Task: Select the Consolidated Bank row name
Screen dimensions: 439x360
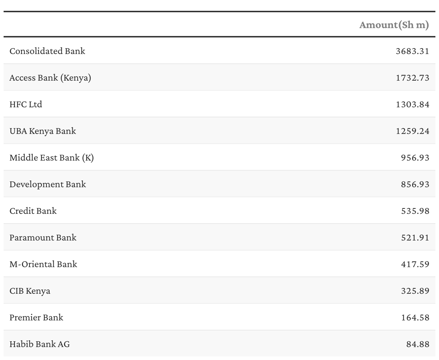Action: [x=47, y=51]
